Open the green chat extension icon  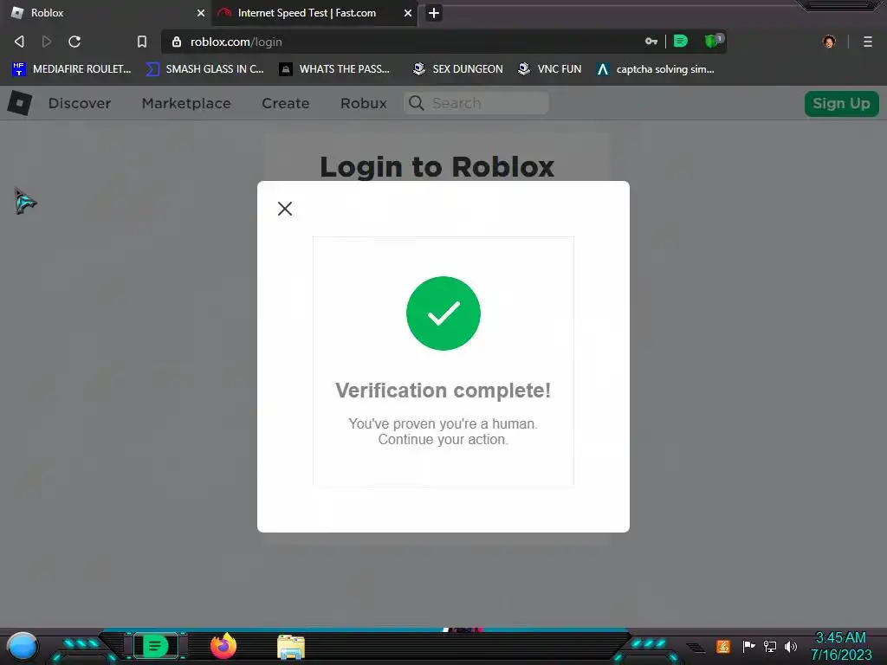pyautogui.click(x=681, y=41)
